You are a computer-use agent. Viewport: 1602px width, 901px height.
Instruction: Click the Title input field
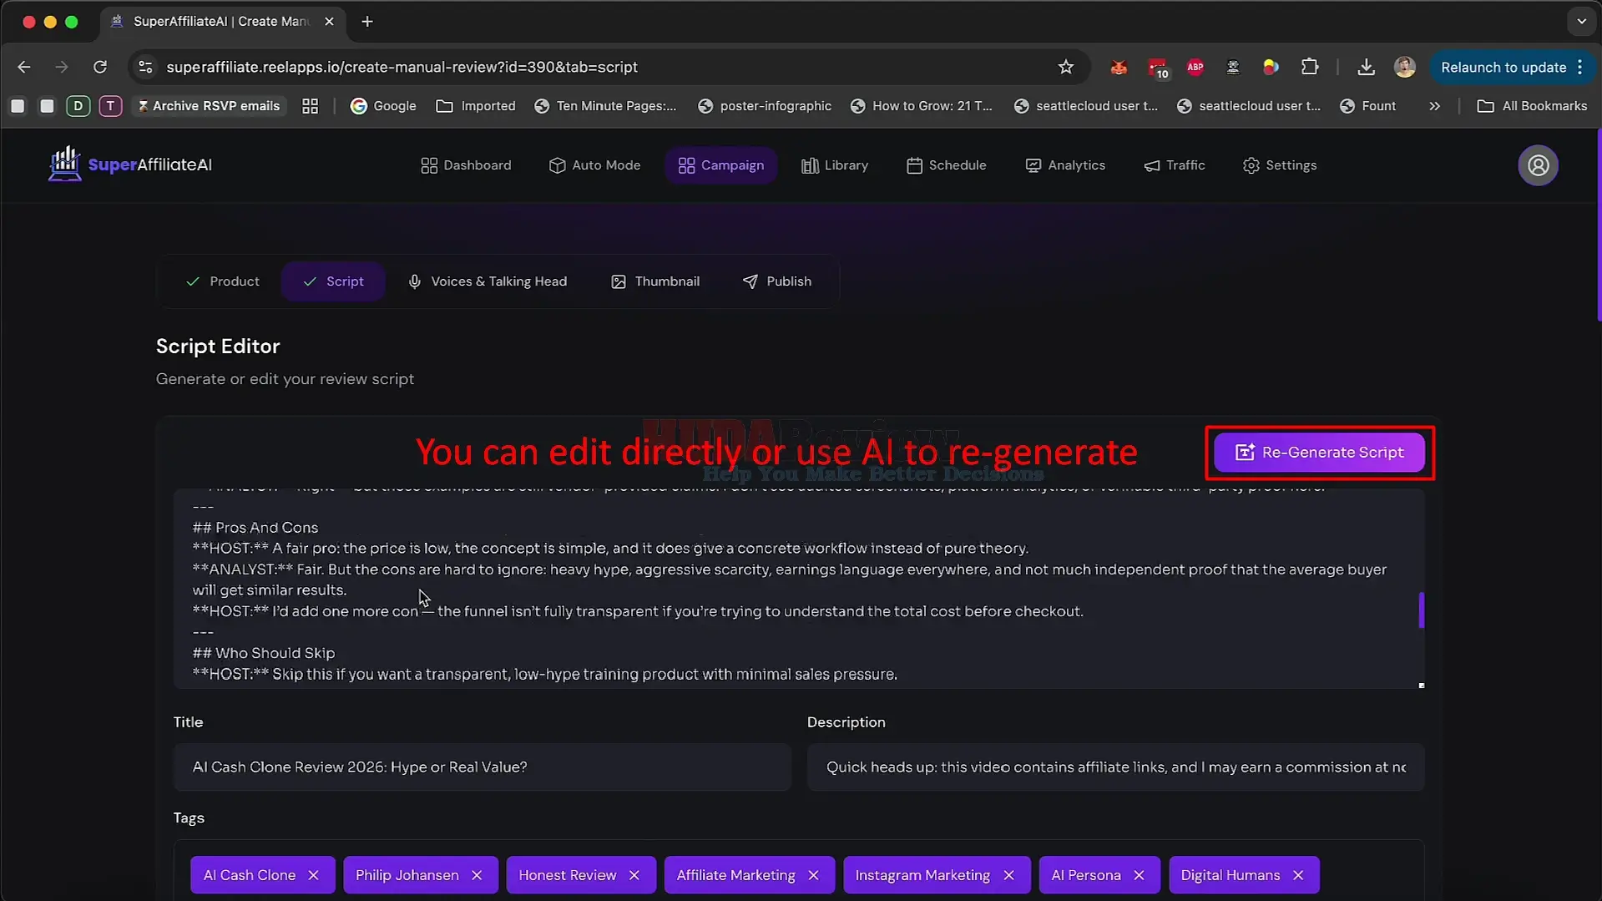[483, 767]
